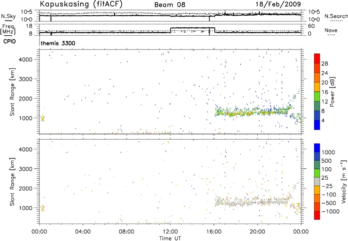Click the red bottom of the velocity colorbar
The height and width of the screenshot is (241, 348).
317,215
